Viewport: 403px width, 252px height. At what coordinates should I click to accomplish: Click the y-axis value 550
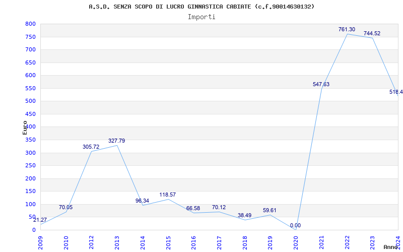point(30,89)
